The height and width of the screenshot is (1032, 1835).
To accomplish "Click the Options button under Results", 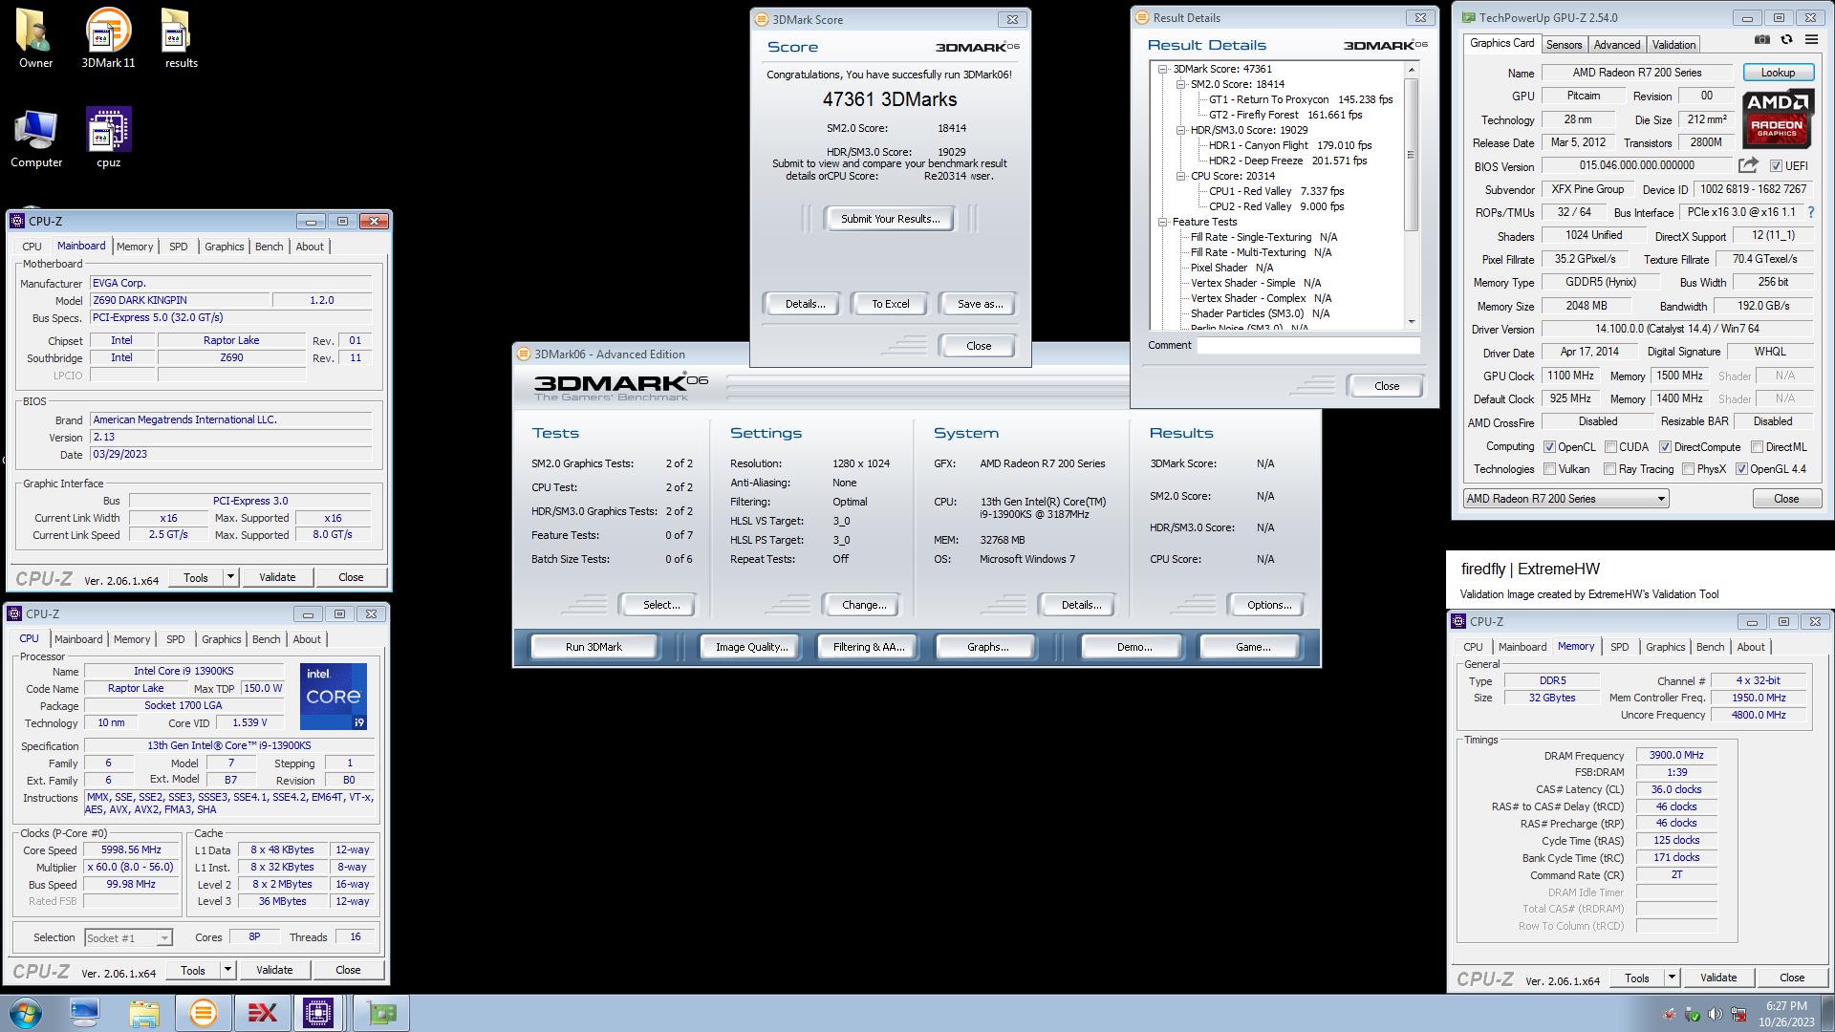I will pyautogui.click(x=1268, y=605).
